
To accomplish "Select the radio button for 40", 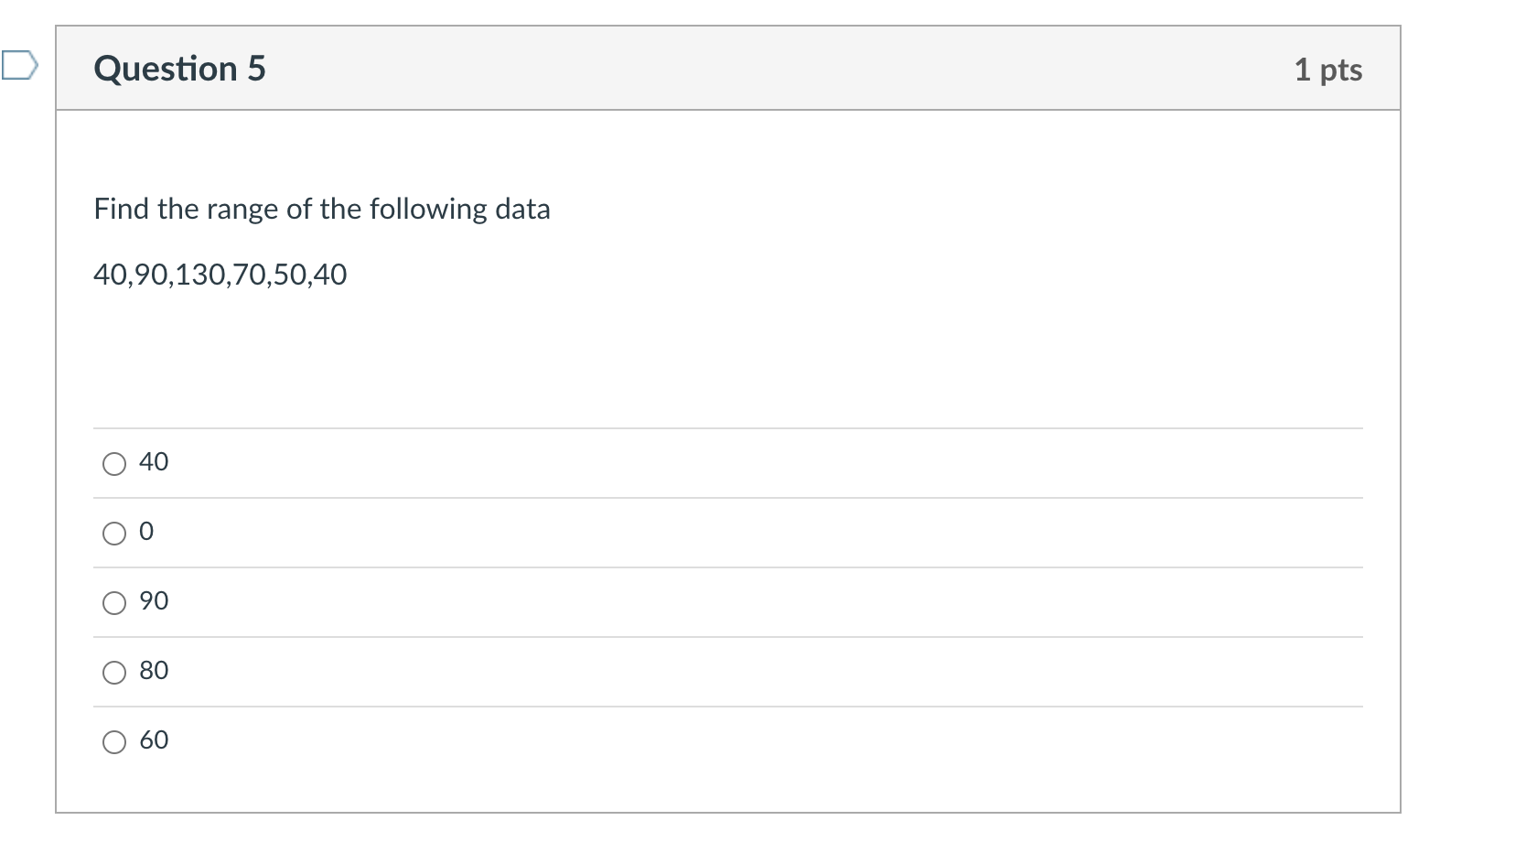I will [114, 464].
